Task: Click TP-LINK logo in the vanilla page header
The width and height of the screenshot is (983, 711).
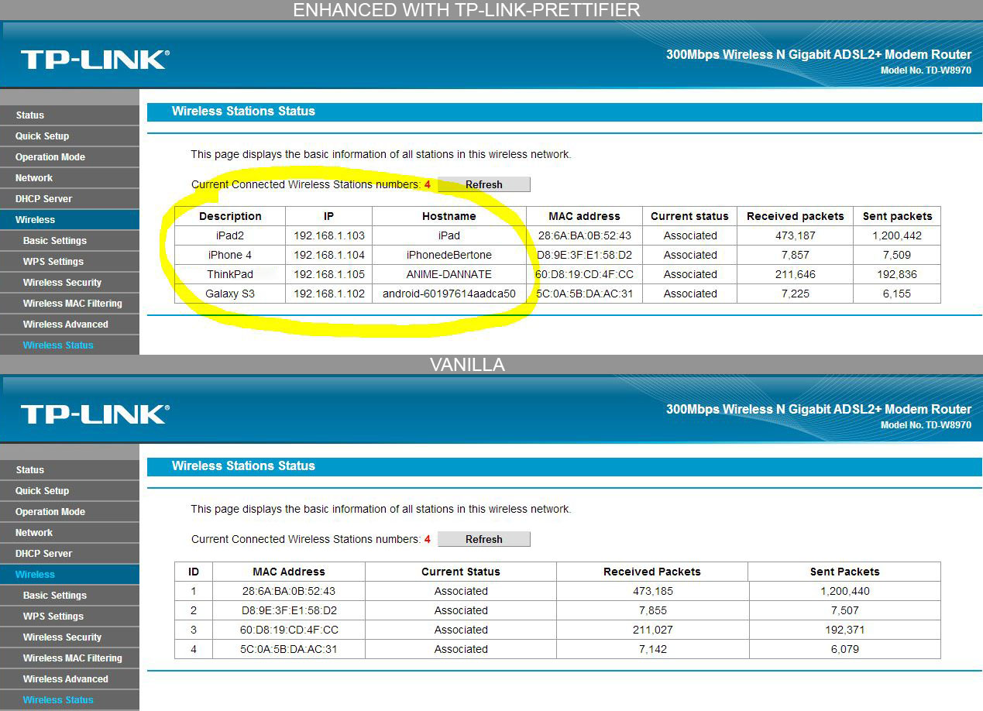Action: (x=95, y=414)
